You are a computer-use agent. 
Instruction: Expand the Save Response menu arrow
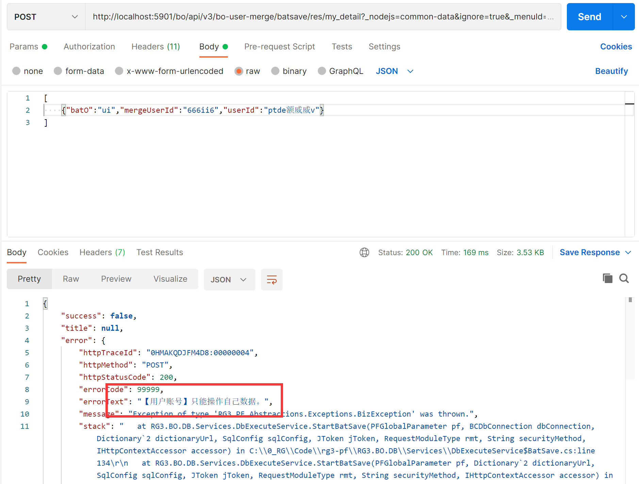click(x=628, y=252)
